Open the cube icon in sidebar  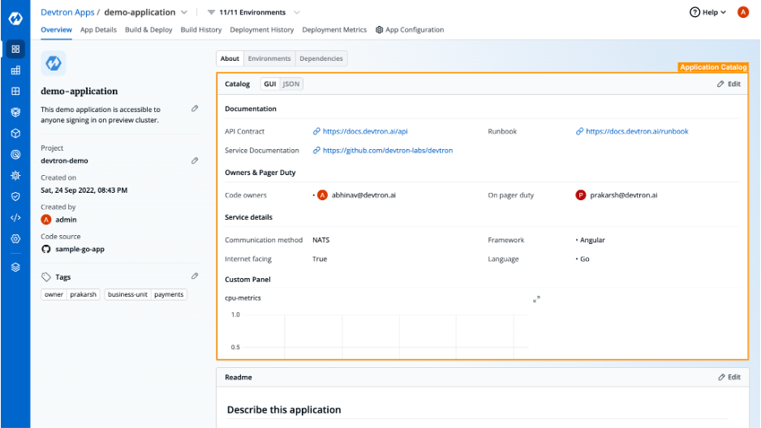coord(15,133)
